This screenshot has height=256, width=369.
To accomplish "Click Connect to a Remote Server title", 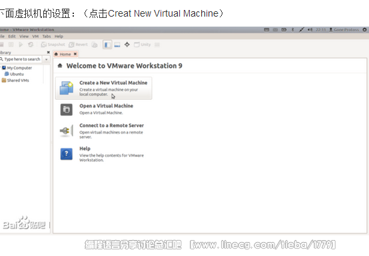I will pyautogui.click(x=111, y=126).
